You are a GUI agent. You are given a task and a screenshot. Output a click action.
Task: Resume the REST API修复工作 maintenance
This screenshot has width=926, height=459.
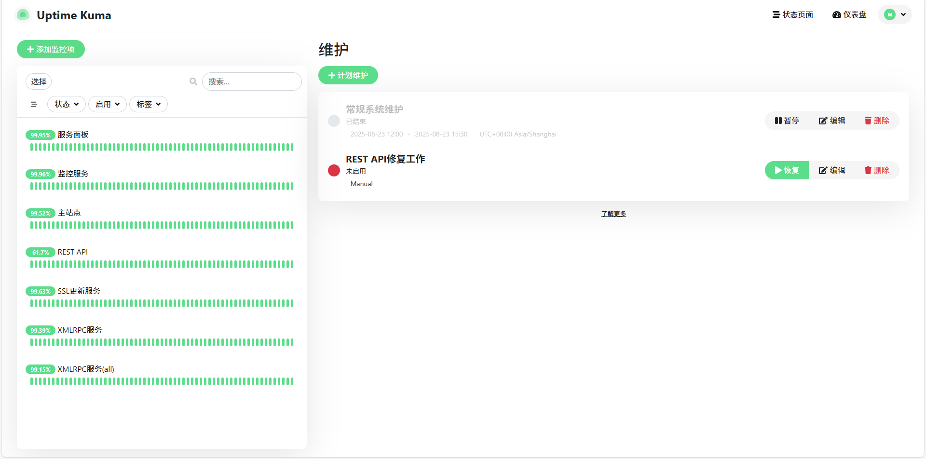click(787, 170)
